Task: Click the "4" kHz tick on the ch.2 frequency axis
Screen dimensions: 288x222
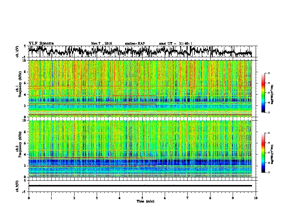Action: (x=26, y=155)
